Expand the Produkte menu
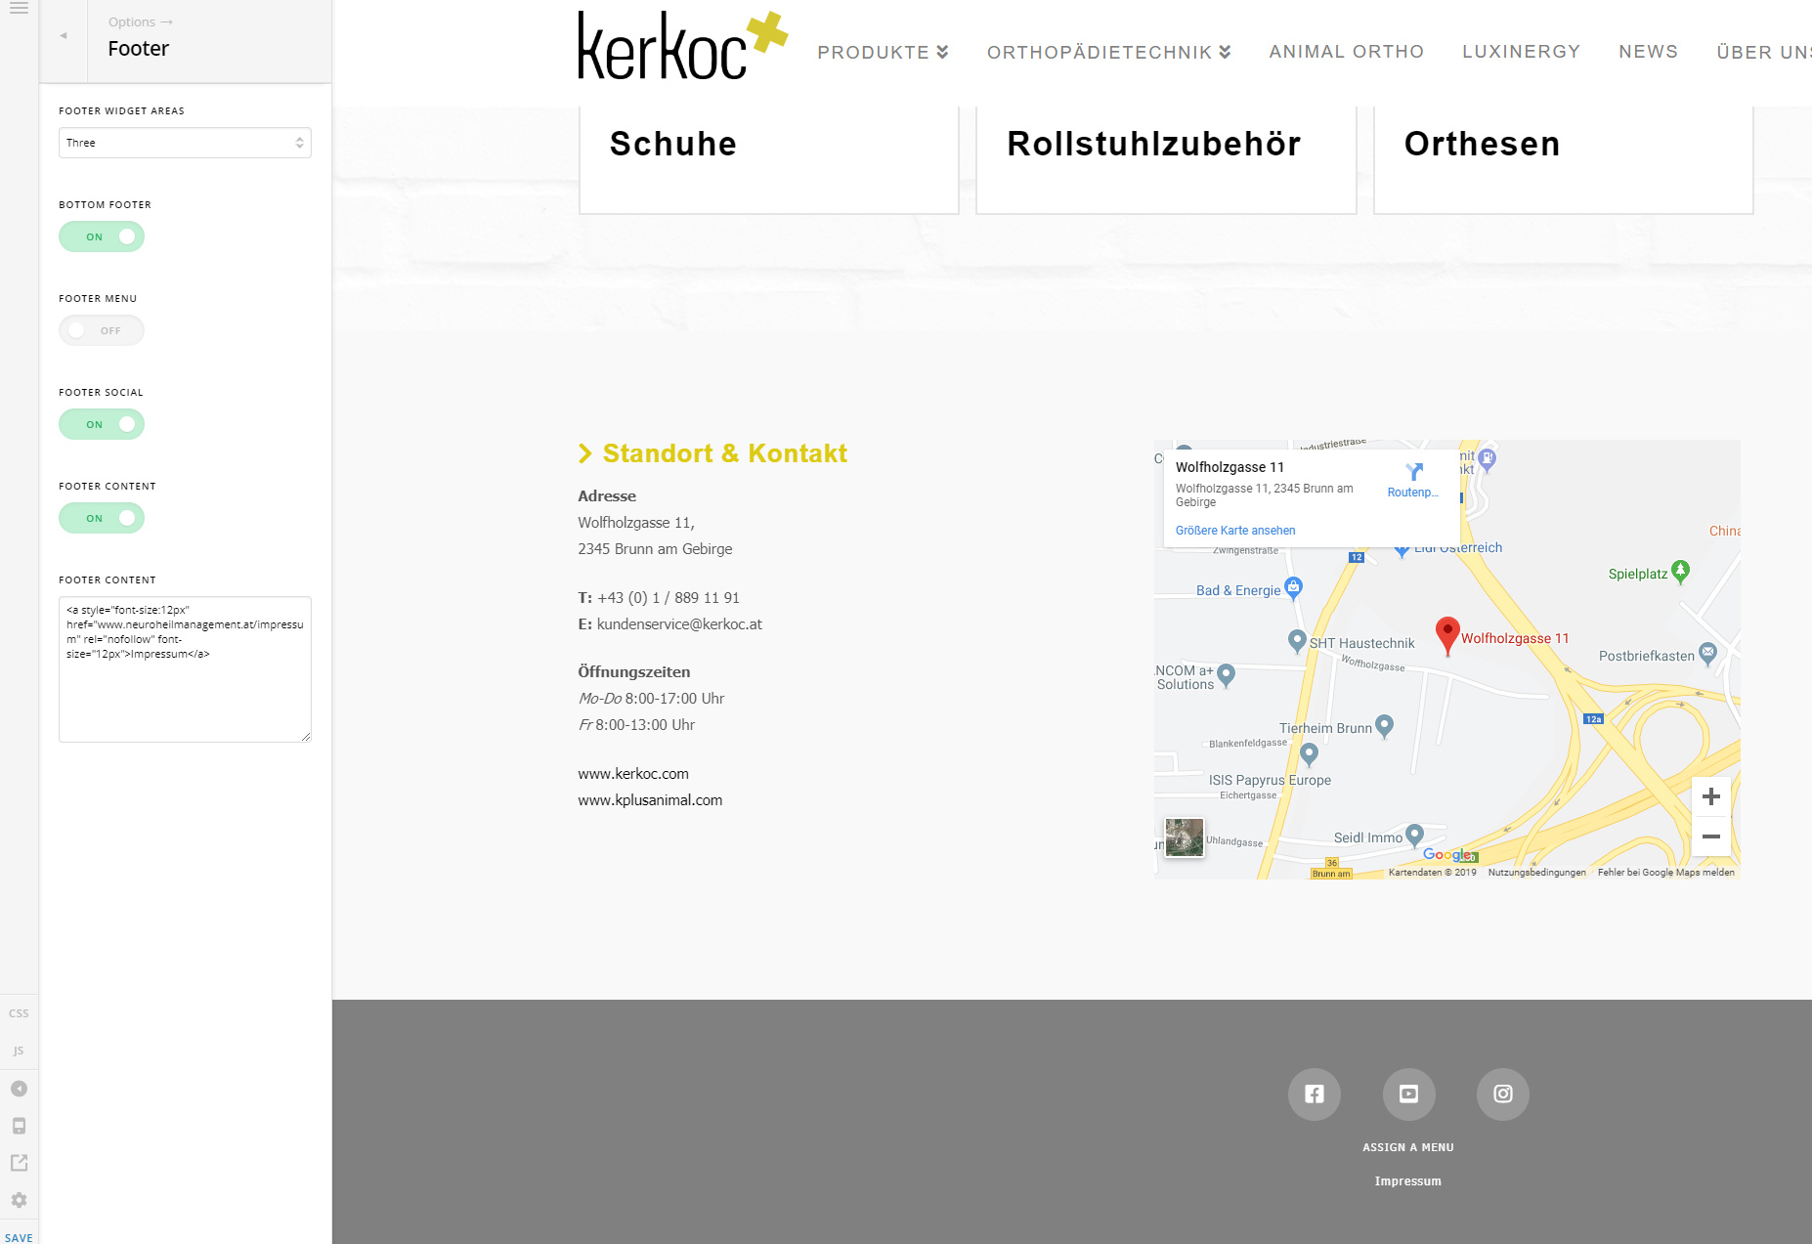Screen dimensions: 1812x1244 click(883, 52)
